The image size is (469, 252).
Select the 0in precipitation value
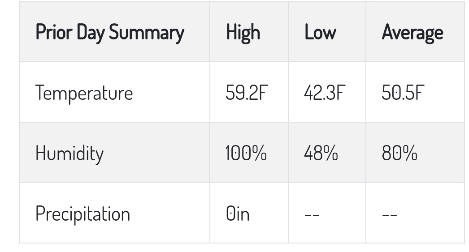coord(238,214)
